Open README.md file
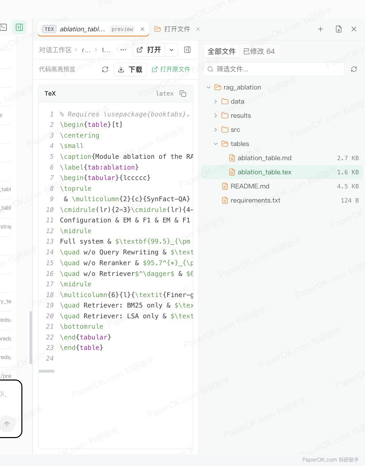Image resolution: width=365 pixels, height=466 pixels. [x=282, y=186]
